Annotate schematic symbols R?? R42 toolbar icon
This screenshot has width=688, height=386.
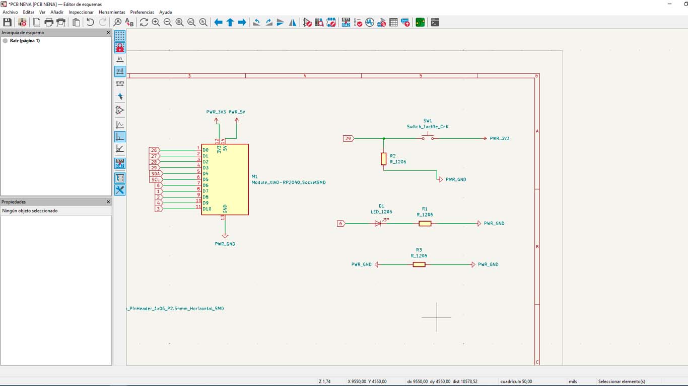click(x=346, y=22)
